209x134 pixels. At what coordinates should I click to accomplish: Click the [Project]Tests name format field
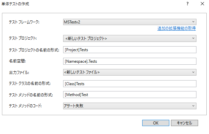tap(130, 50)
